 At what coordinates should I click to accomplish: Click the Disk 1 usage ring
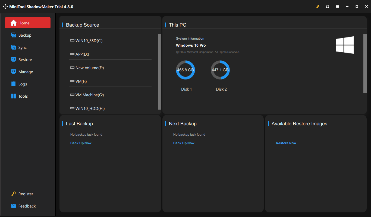185,70
